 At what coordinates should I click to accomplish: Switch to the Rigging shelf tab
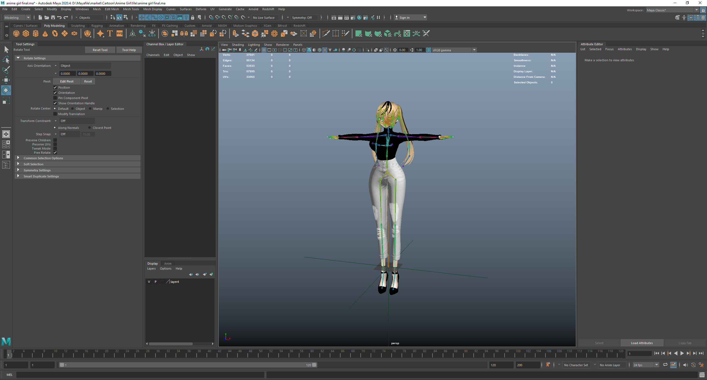pos(97,26)
